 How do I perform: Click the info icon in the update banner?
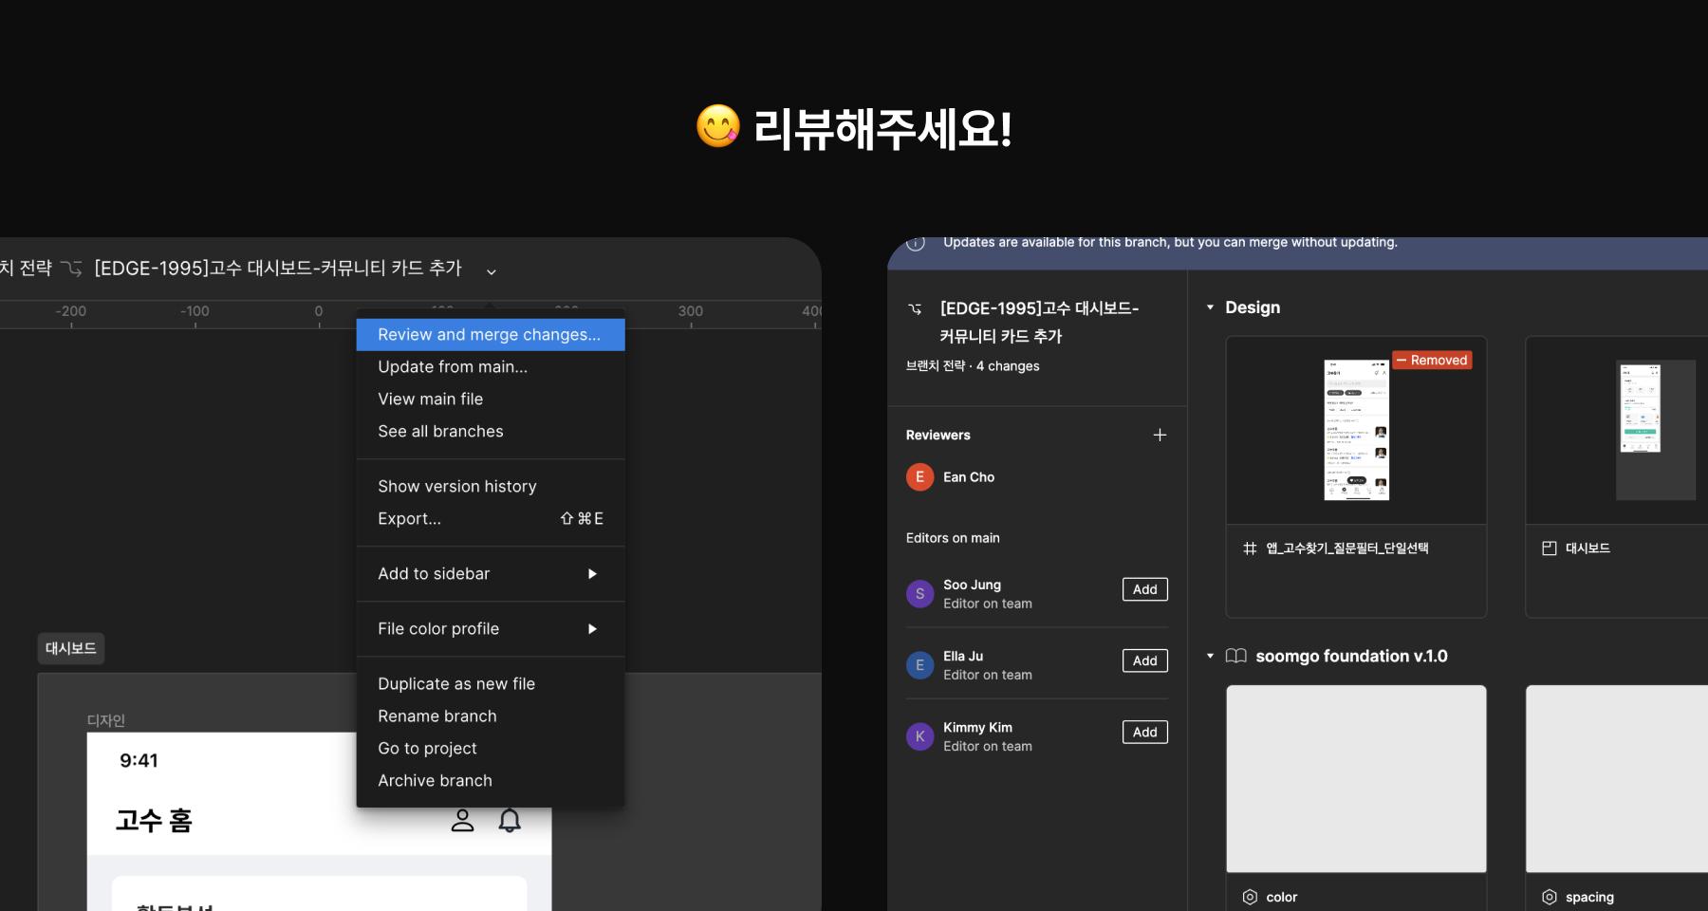coord(916,243)
